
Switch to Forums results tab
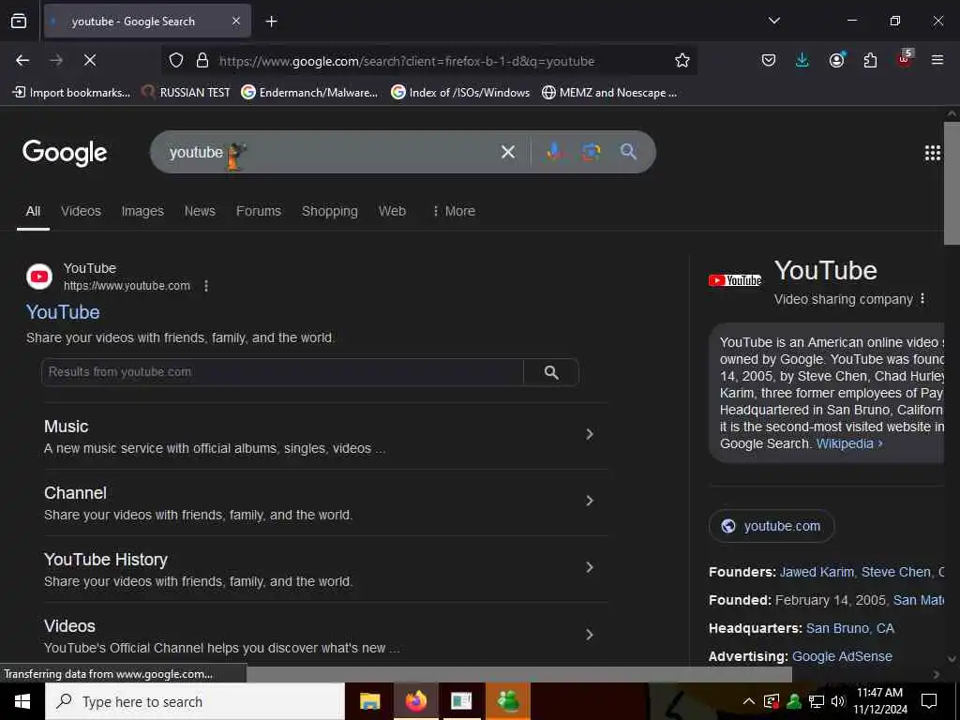coord(259,211)
